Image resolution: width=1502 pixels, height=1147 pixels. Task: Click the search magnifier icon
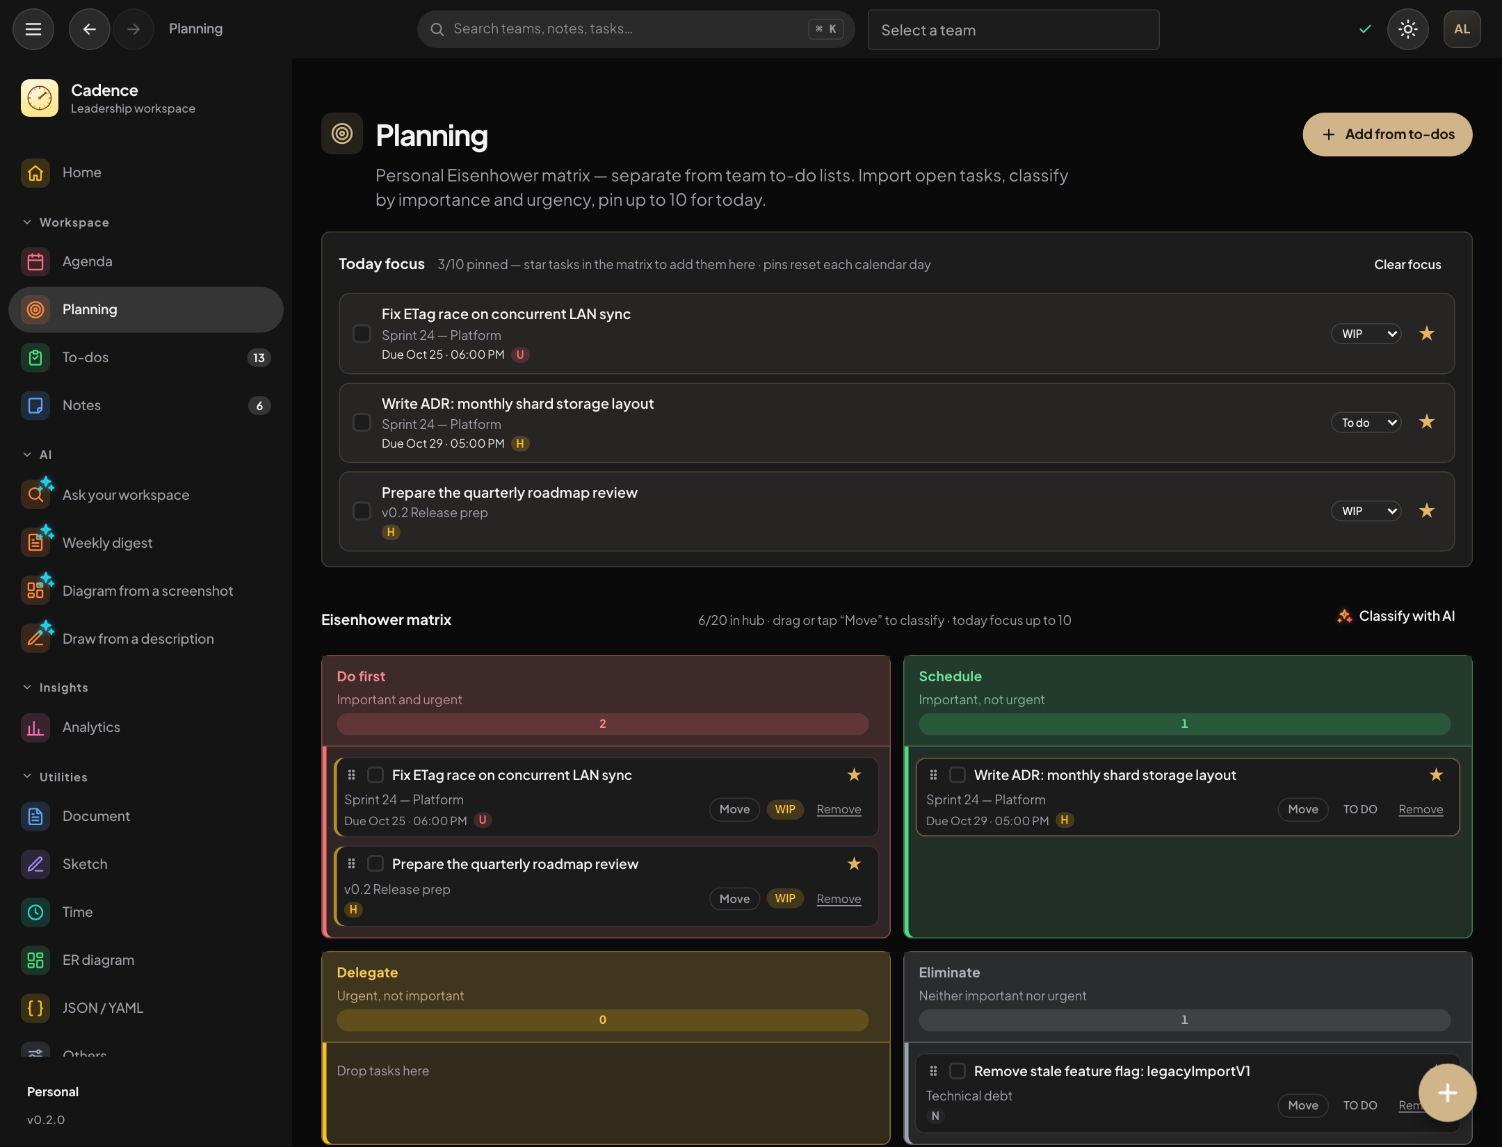pos(437,29)
